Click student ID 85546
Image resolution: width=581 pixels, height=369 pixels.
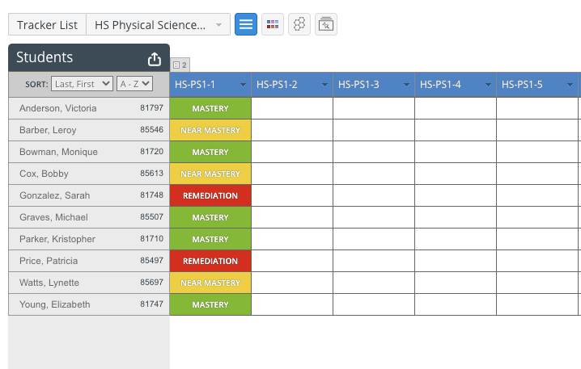point(151,130)
